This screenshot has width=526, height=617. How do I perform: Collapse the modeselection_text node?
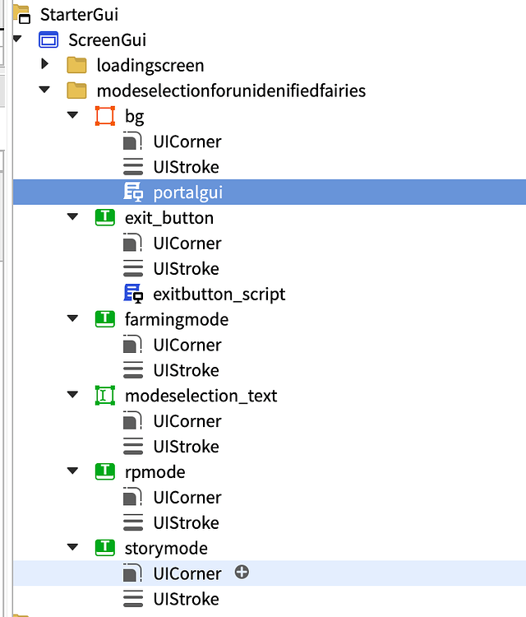coord(72,394)
